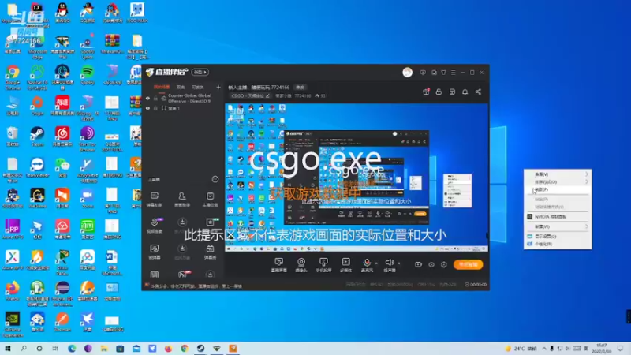Open NVIDIA Control Panel from context menu

[558, 216]
